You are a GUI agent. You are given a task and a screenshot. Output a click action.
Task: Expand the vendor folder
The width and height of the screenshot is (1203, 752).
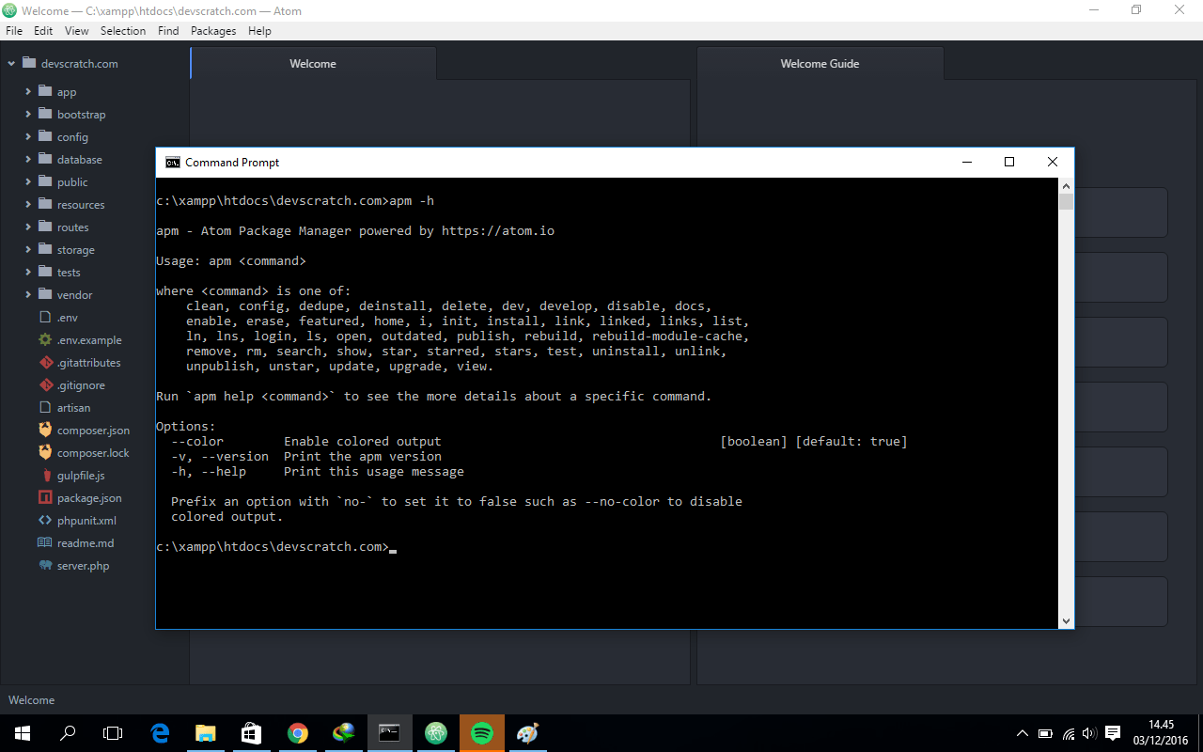tap(27, 294)
